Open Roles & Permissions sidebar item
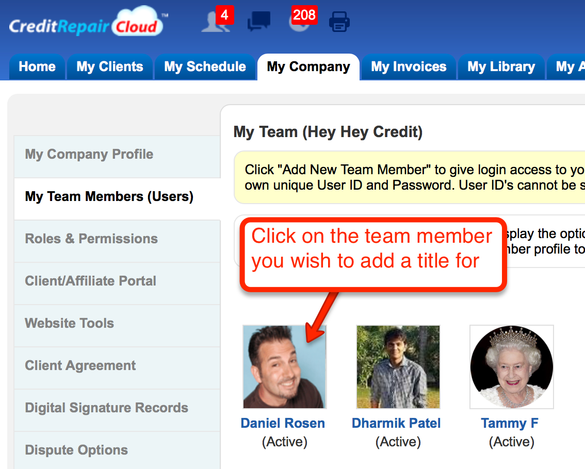The height and width of the screenshot is (469, 585). [x=117, y=241]
